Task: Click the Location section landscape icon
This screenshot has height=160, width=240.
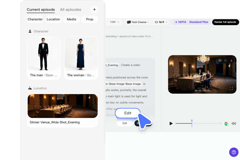Action: coord(30,88)
